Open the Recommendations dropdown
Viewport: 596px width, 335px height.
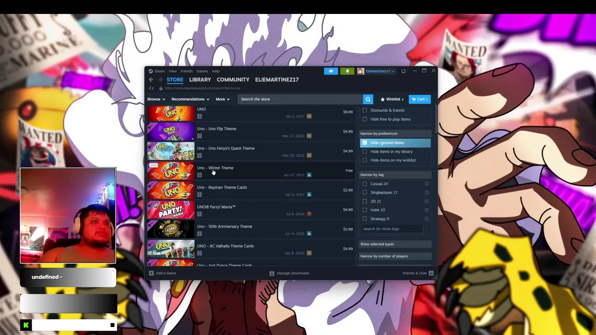[x=190, y=99]
